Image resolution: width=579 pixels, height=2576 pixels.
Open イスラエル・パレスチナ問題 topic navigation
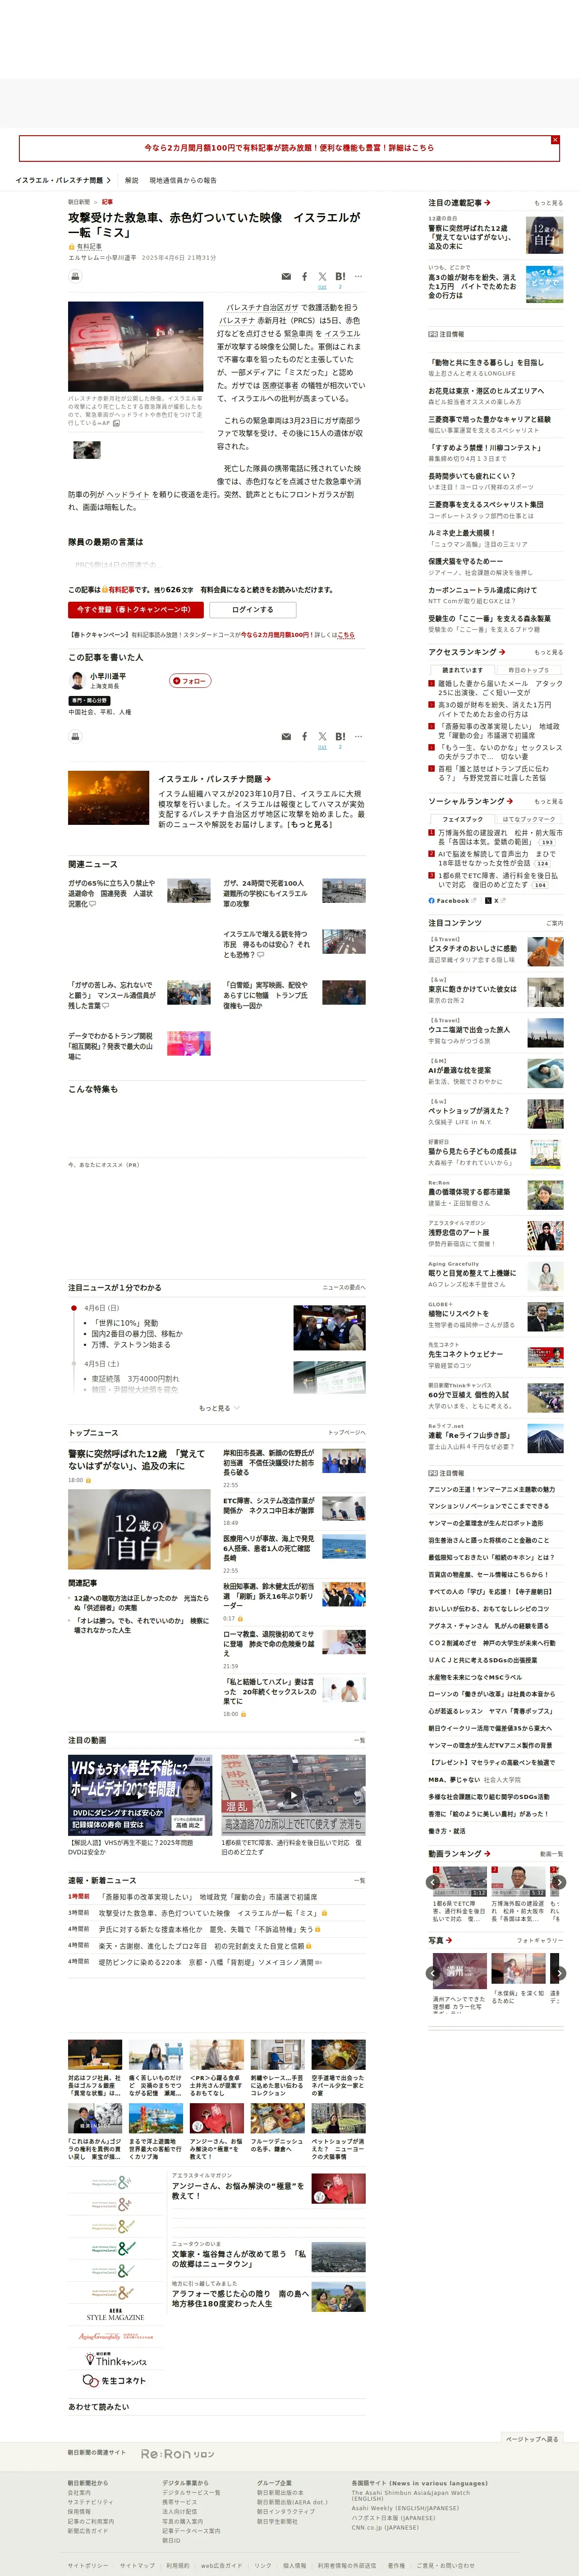(63, 181)
